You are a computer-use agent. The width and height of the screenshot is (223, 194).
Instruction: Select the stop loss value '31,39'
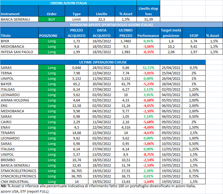[x=148, y=19]
